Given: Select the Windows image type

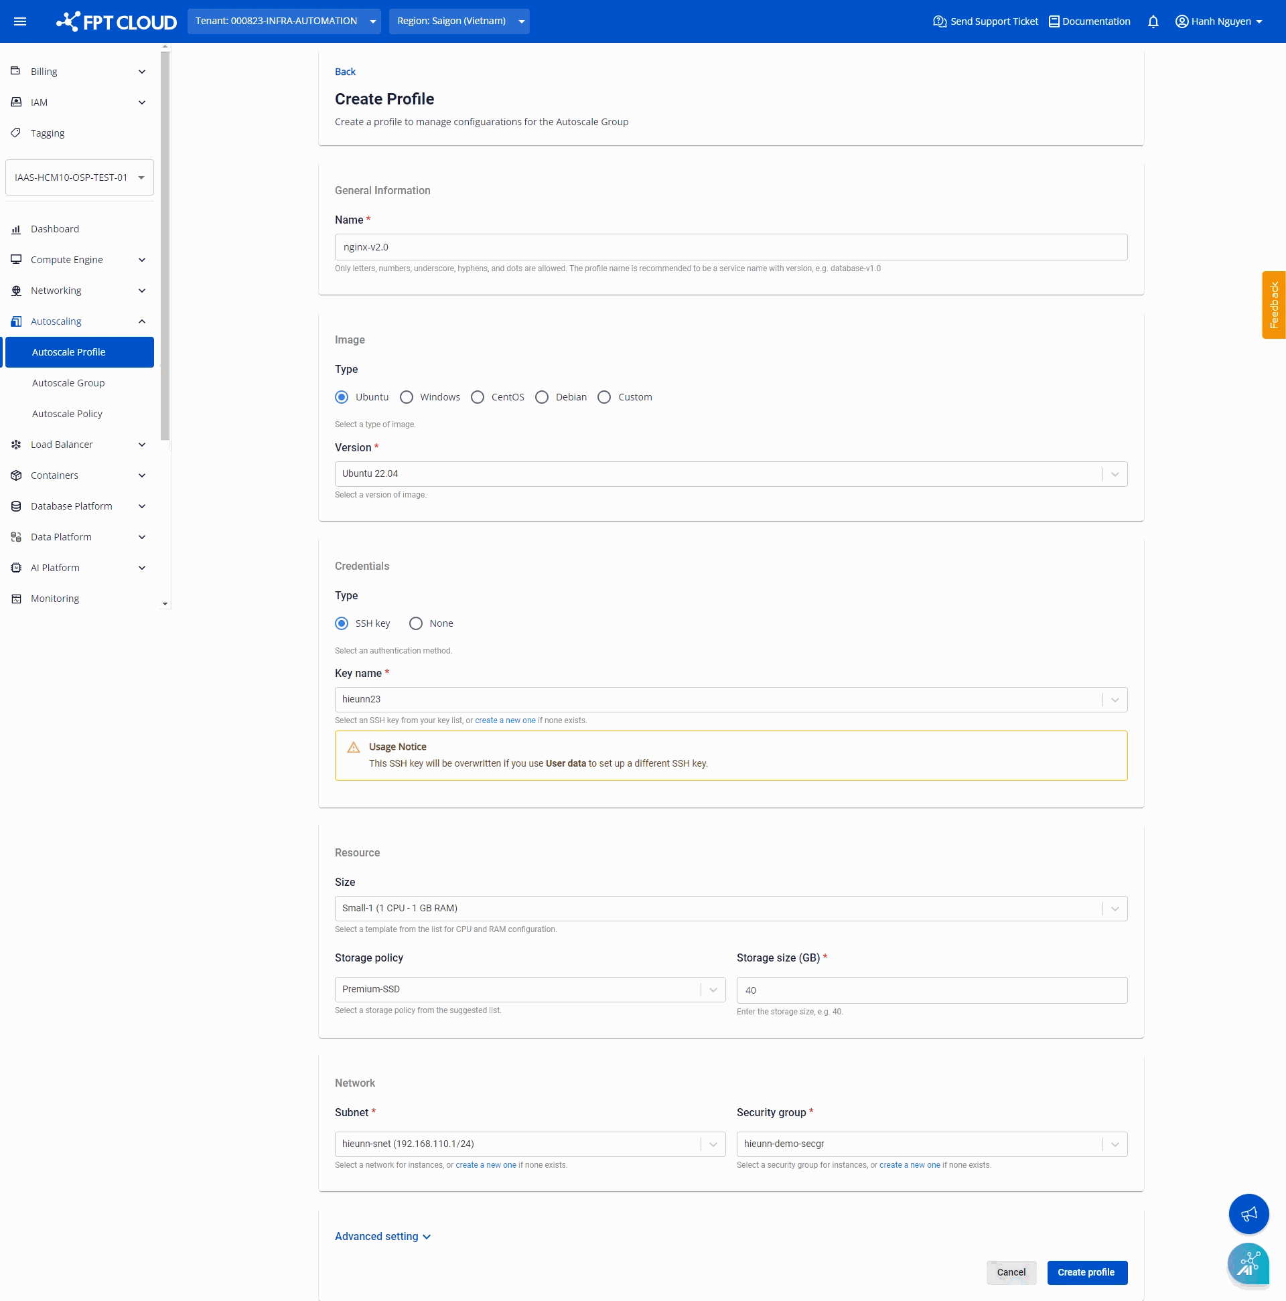Looking at the screenshot, I should [406, 397].
